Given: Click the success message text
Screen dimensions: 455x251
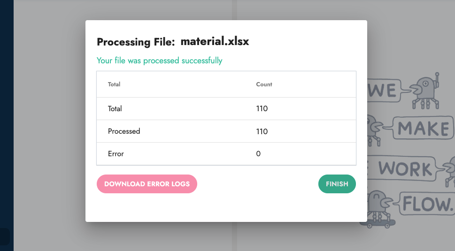Looking at the screenshot, I should coord(159,61).
